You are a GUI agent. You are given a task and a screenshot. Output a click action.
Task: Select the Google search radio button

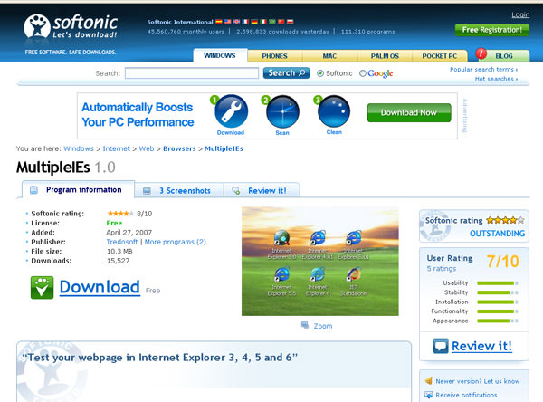[x=363, y=73]
